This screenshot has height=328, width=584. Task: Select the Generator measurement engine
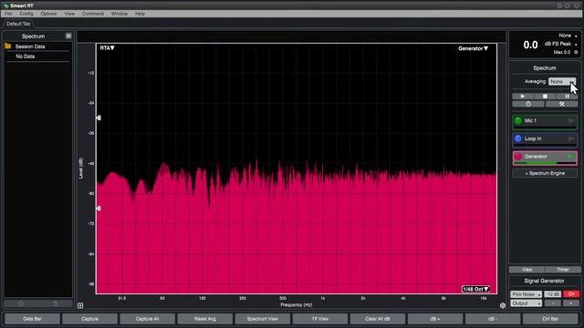(545, 158)
